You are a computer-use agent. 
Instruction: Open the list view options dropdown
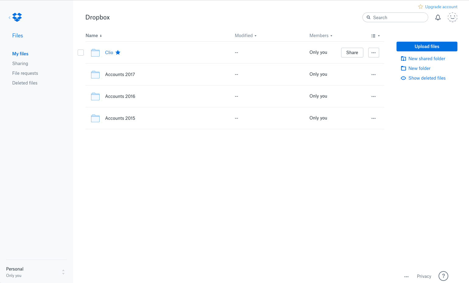(376, 36)
